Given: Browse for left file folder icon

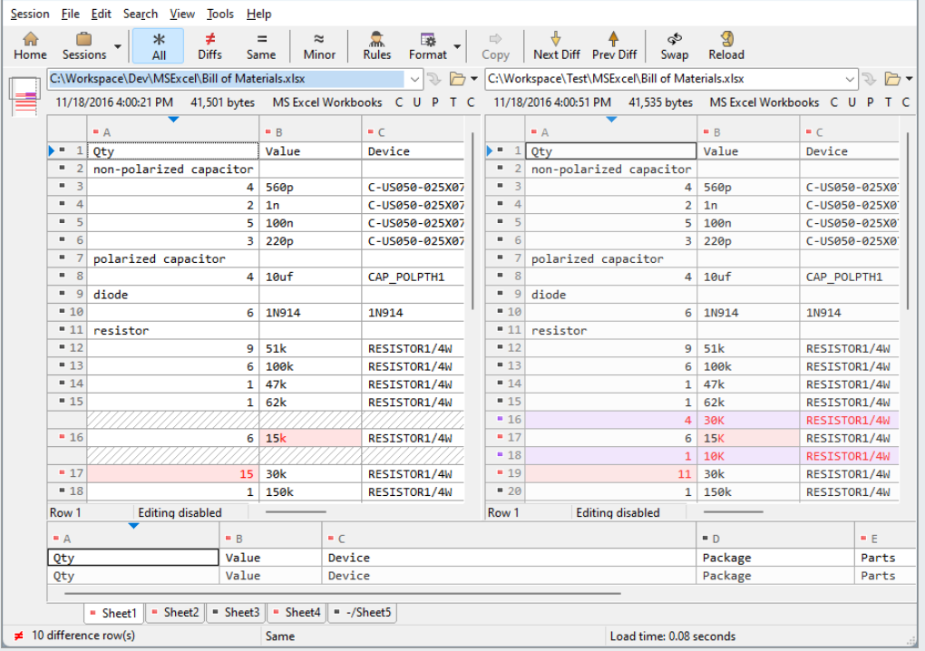Looking at the screenshot, I should click(457, 79).
